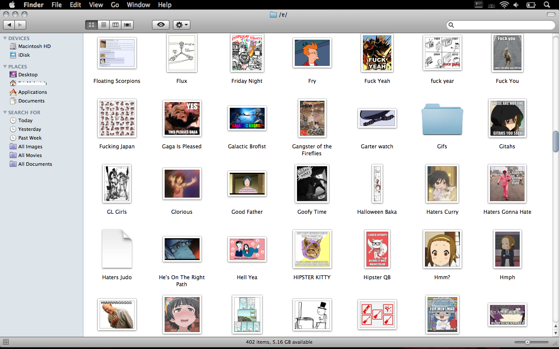Click the toolbar hide pill button
Image resolution: width=559 pixels, height=349 pixels.
[x=551, y=14]
